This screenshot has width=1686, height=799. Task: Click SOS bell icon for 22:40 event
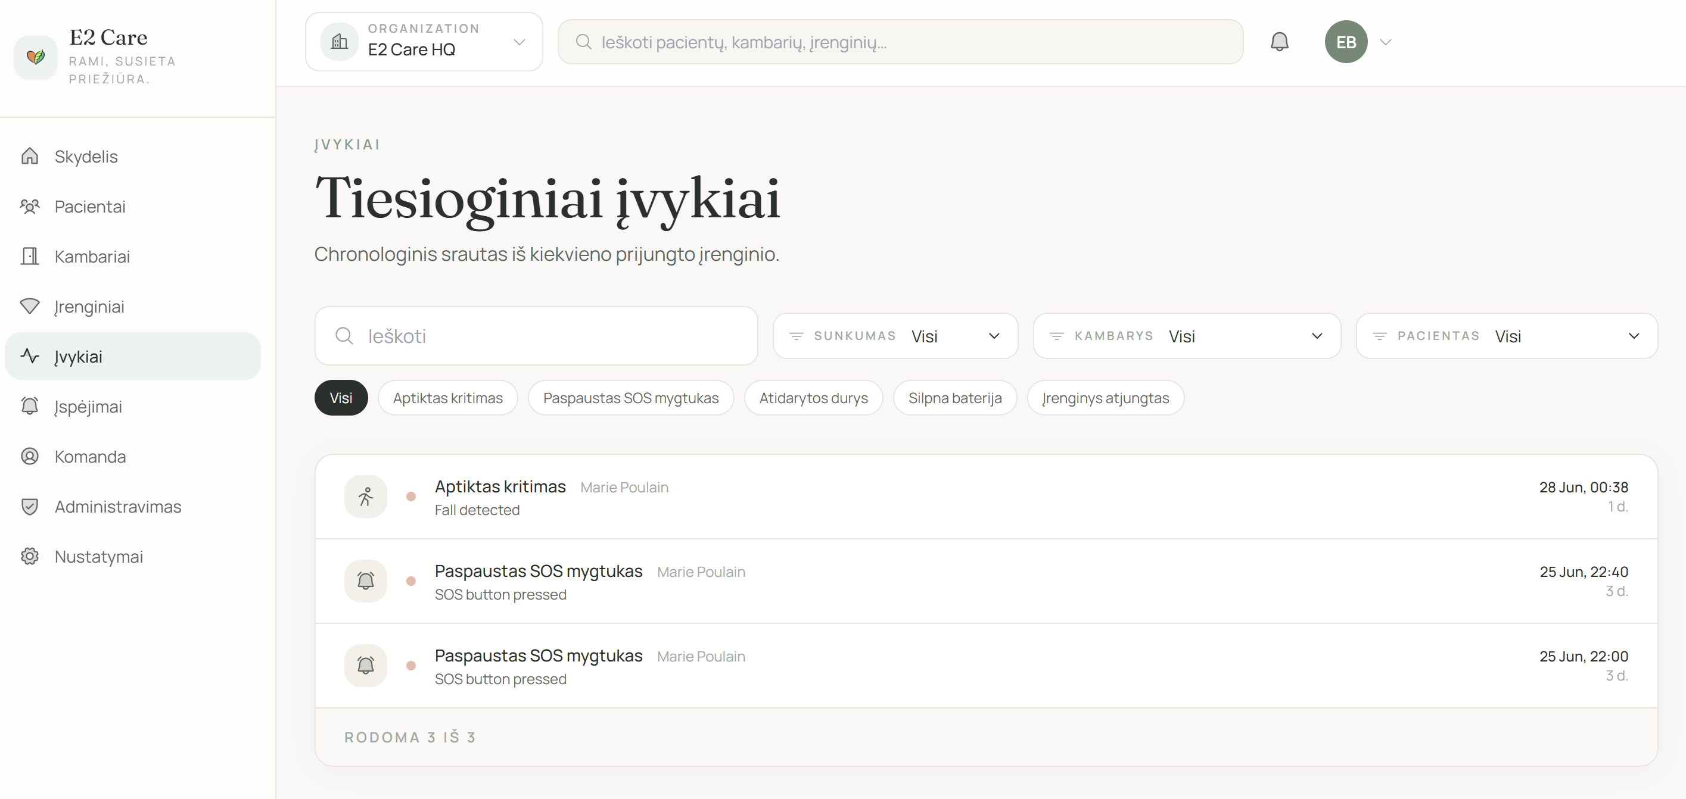(365, 581)
